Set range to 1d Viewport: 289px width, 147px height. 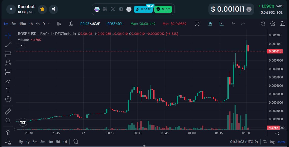(x=65, y=142)
